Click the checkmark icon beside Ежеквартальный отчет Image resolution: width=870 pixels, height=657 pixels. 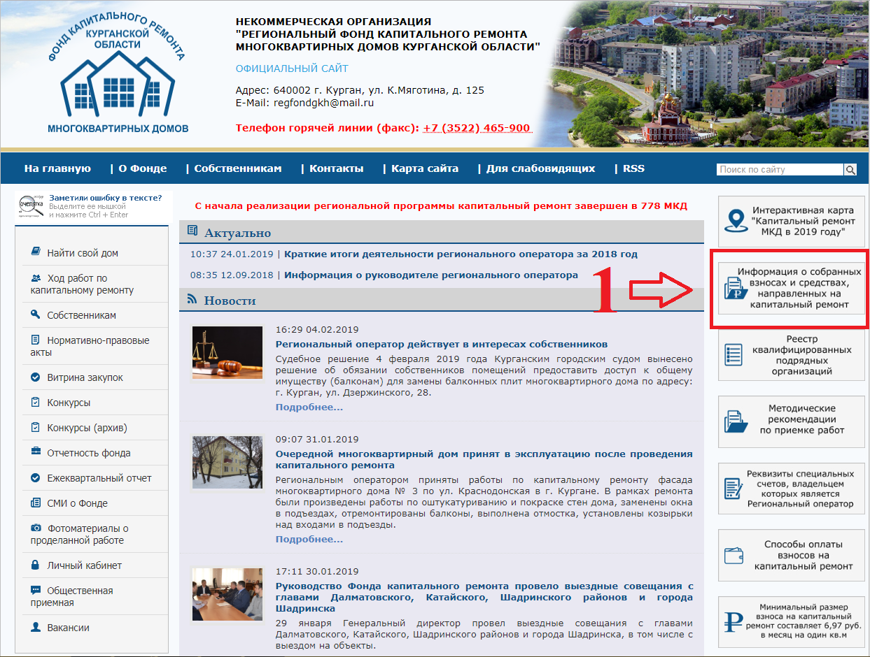point(36,477)
